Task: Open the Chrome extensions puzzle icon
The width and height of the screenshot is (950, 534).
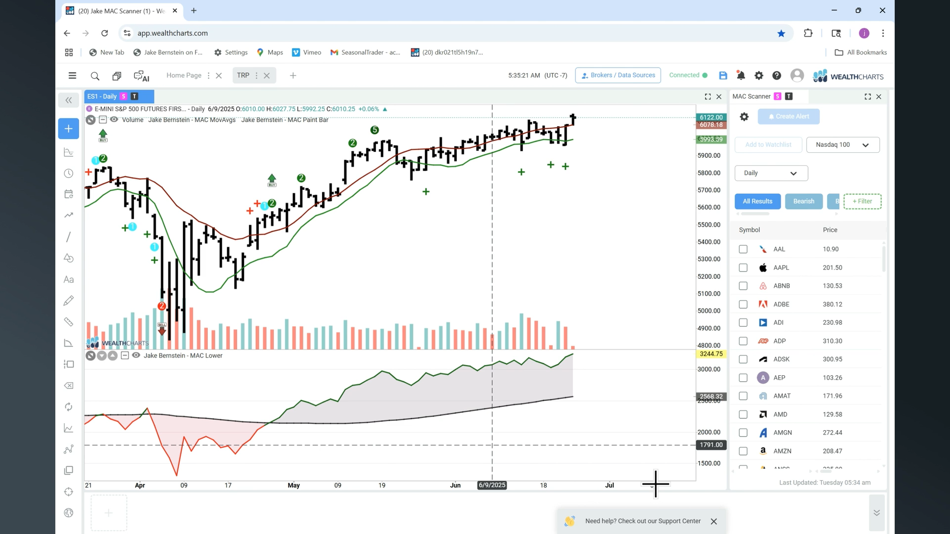Action: pos(808,33)
